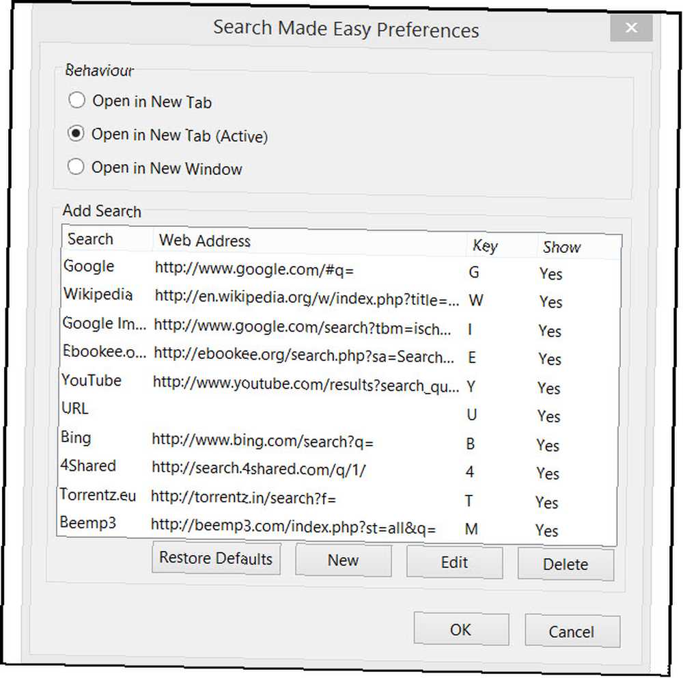The image size is (683, 678).
Task: Click Yes in the Beemp3 row
Action: (546, 530)
